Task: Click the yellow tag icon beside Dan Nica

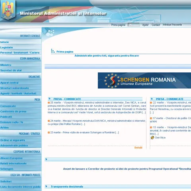Action: (152, 138)
